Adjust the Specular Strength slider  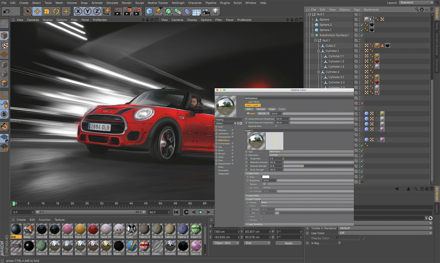[319, 166]
